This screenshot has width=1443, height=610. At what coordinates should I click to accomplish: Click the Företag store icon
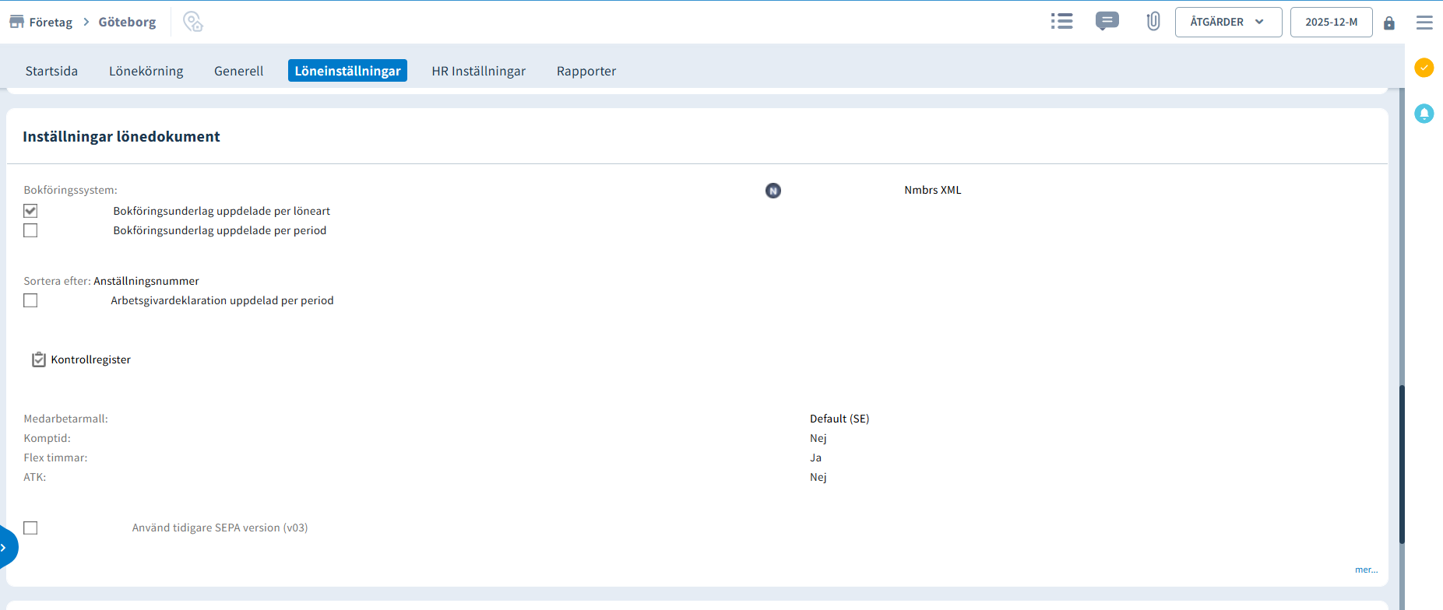[16, 22]
